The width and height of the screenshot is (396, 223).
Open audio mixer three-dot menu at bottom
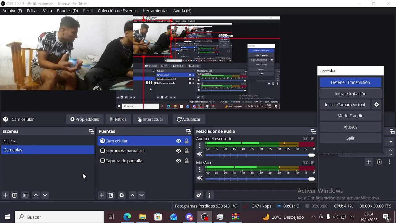[209, 195]
